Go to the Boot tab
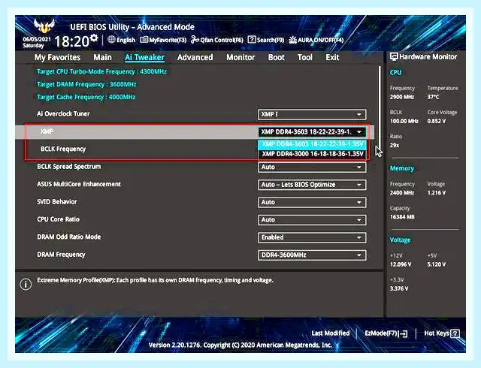 click(x=276, y=57)
